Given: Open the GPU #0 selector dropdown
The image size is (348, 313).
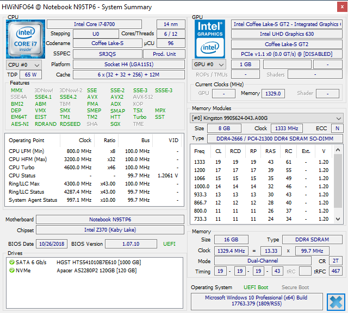Looking at the screenshot, I should pos(209,65).
